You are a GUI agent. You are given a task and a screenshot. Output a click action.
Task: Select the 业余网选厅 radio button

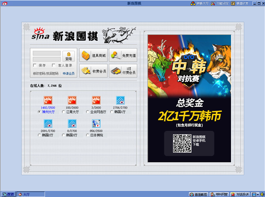click(87, 112)
